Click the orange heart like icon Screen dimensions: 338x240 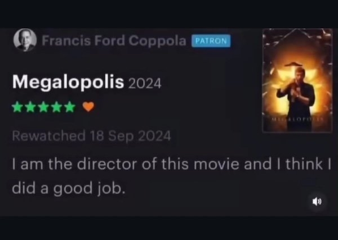(88, 106)
